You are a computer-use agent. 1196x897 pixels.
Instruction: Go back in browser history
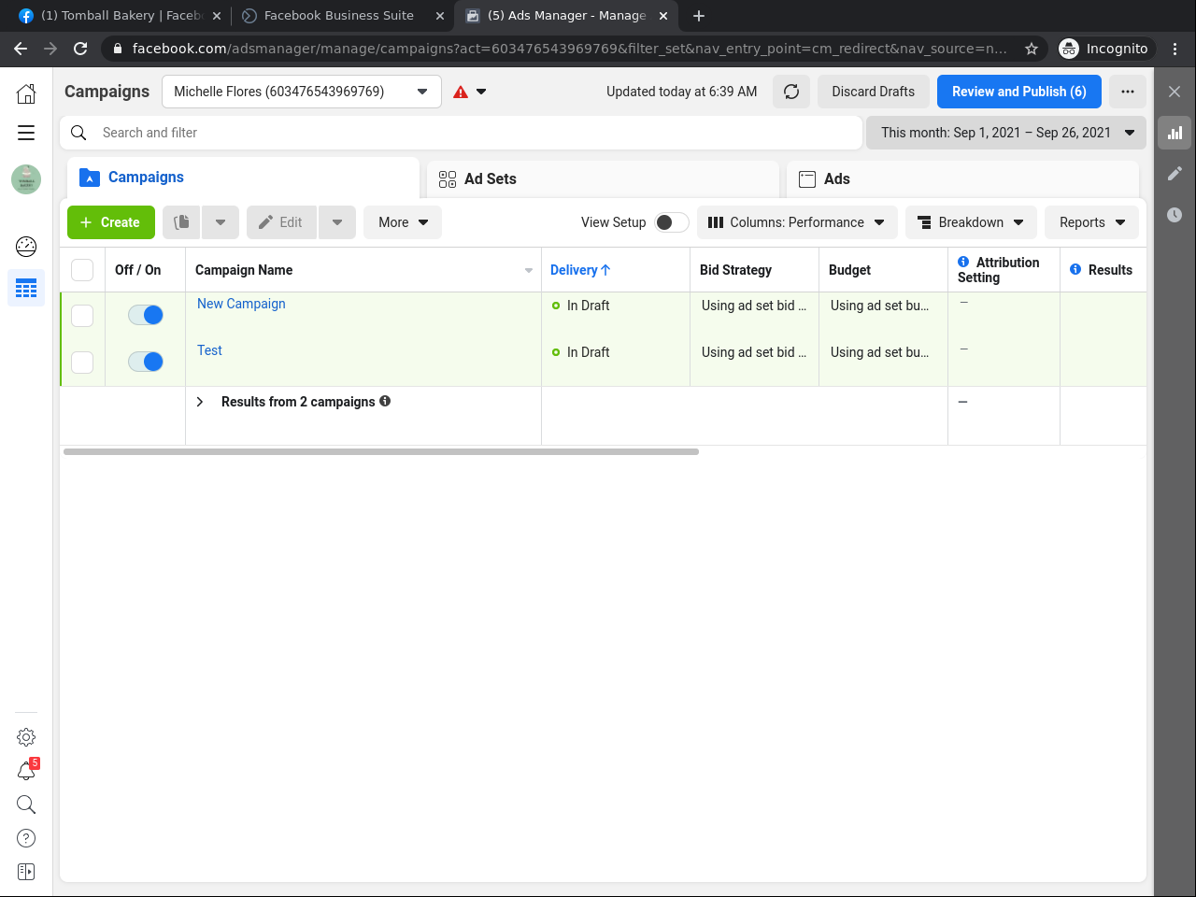(x=21, y=49)
